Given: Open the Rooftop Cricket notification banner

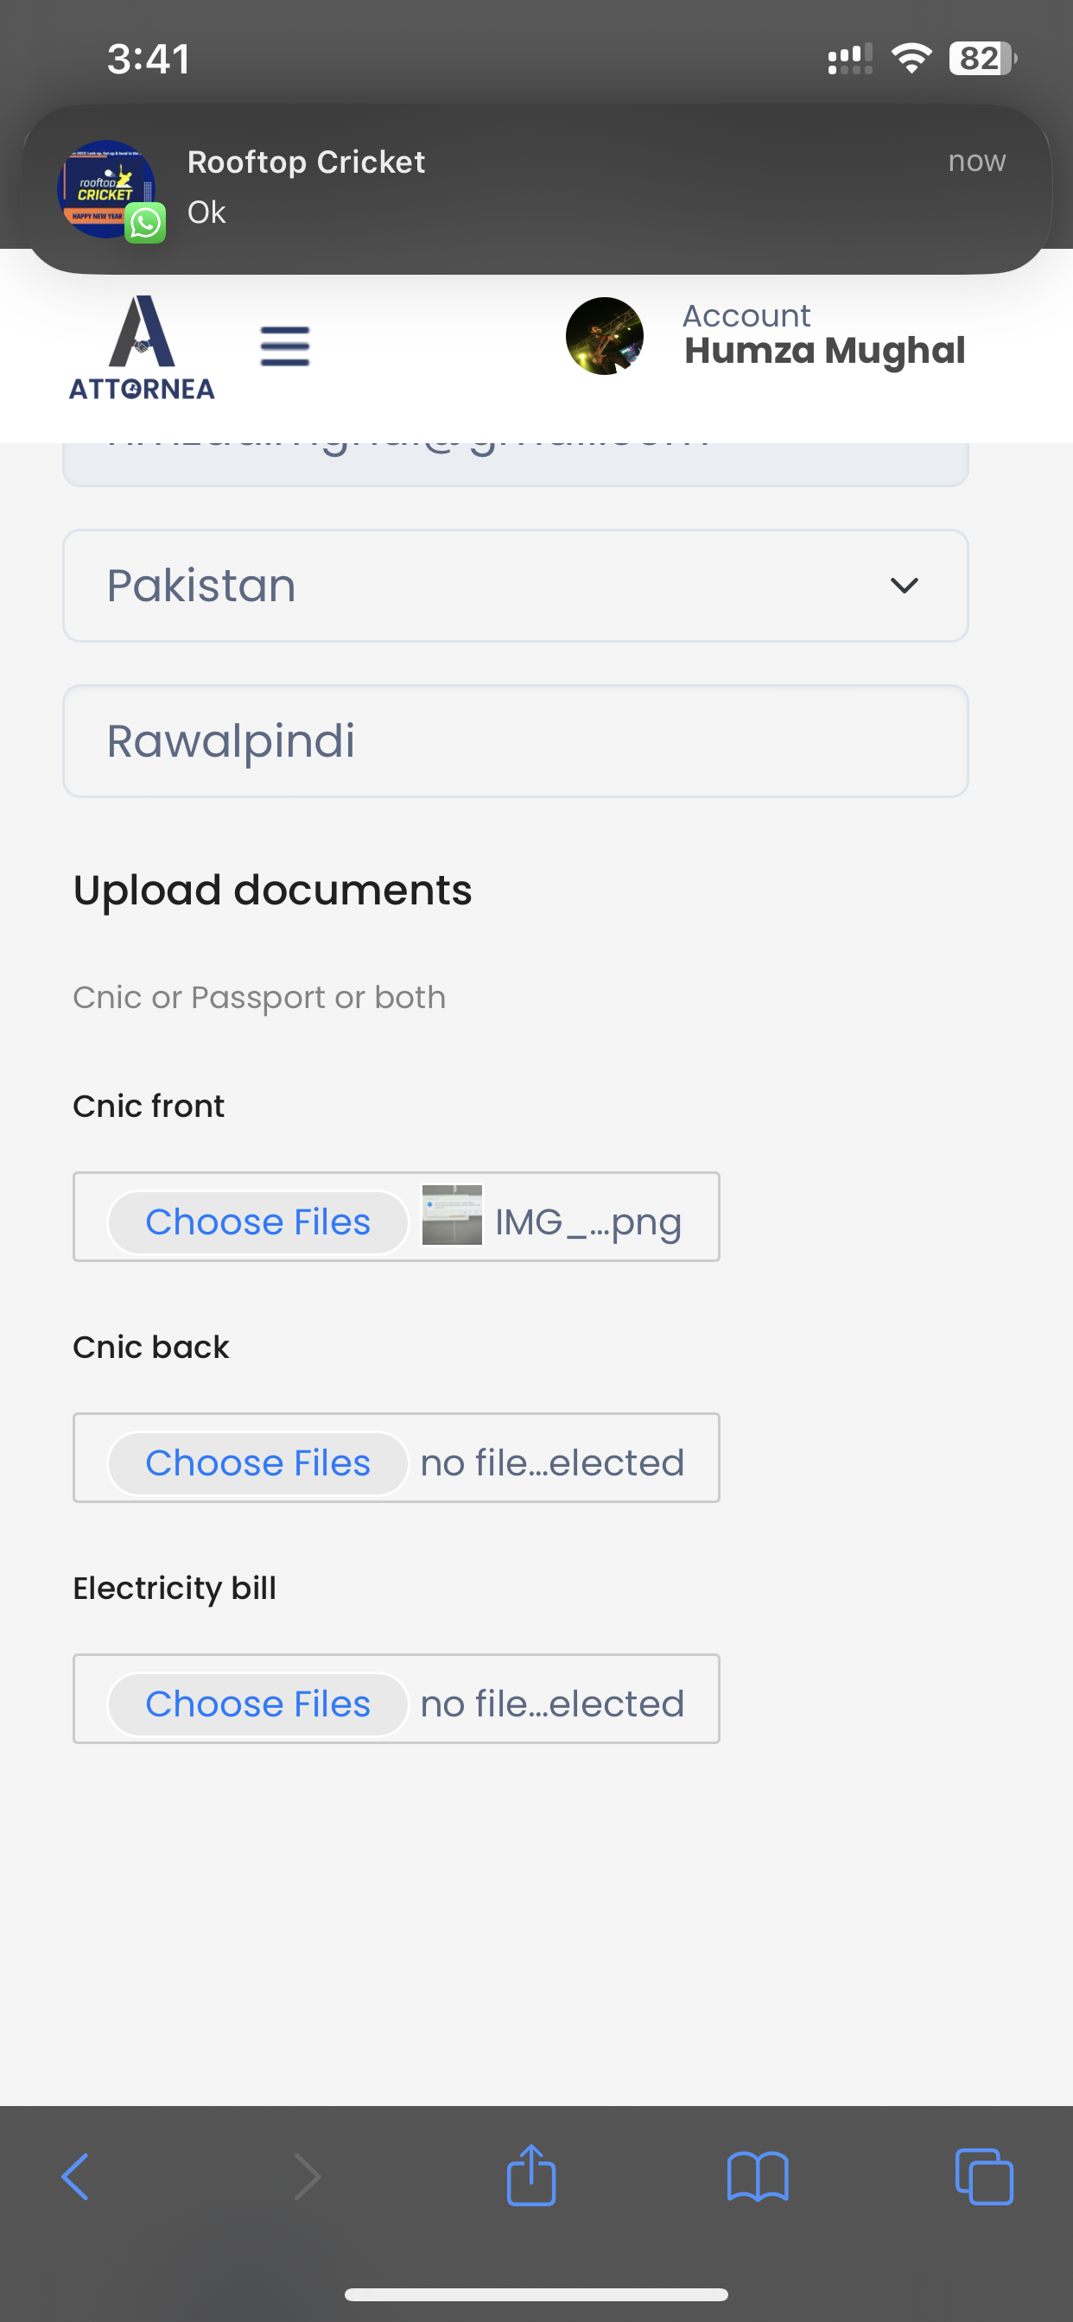Looking at the screenshot, I should point(536,189).
